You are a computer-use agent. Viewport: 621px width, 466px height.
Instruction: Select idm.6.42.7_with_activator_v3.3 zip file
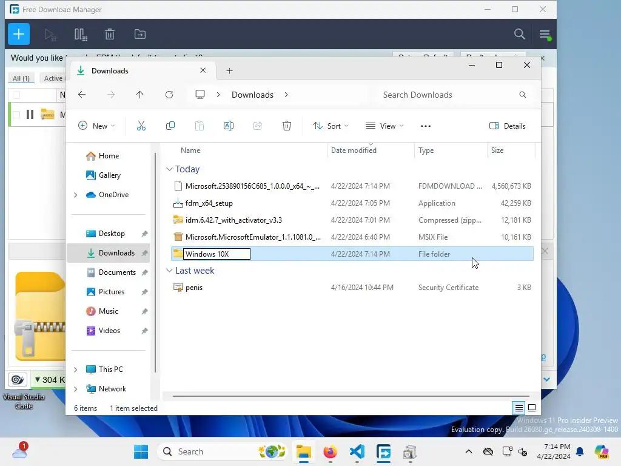coord(352,220)
